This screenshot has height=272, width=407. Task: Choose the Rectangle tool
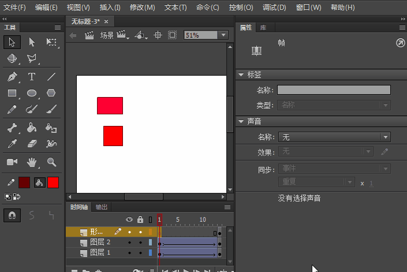tap(12, 93)
